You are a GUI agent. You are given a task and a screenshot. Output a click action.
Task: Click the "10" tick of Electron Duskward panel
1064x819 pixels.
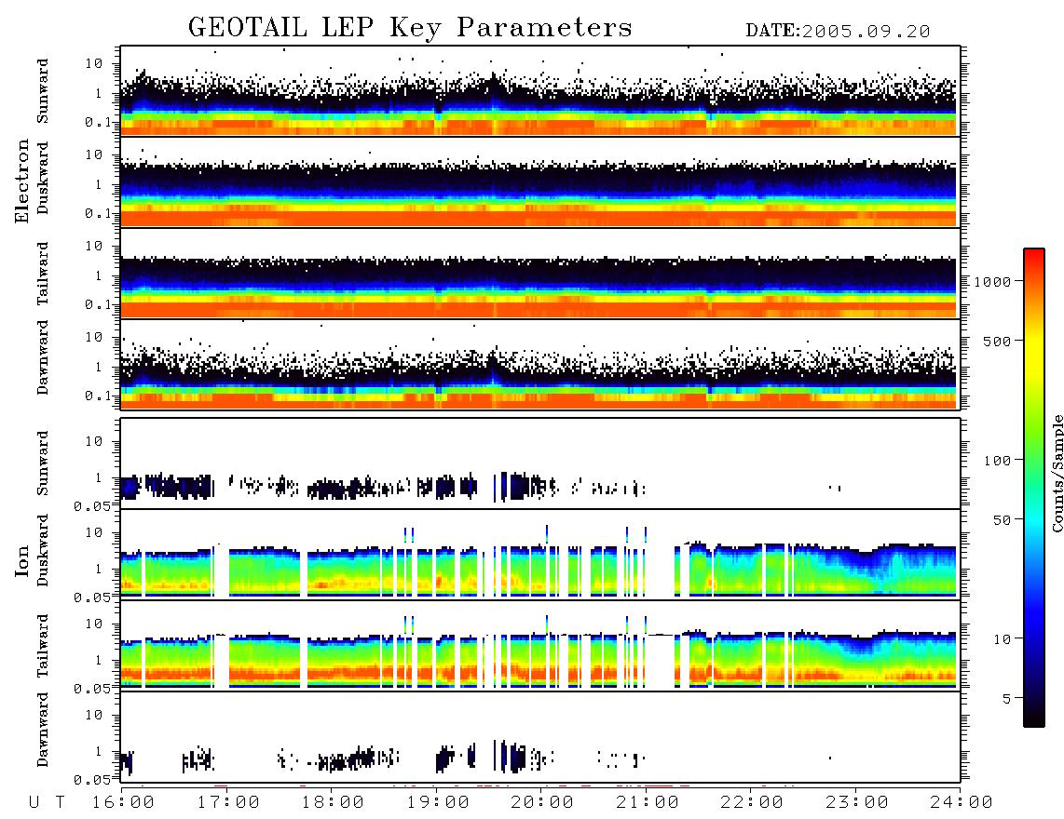(x=94, y=154)
